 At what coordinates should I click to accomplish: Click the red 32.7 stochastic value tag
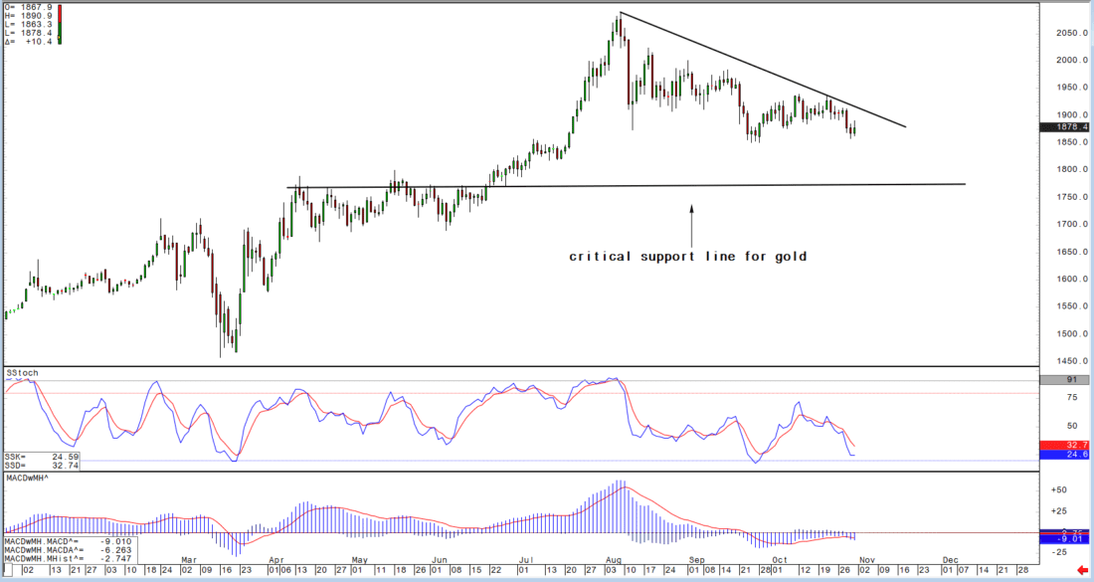pos(1064,446)
